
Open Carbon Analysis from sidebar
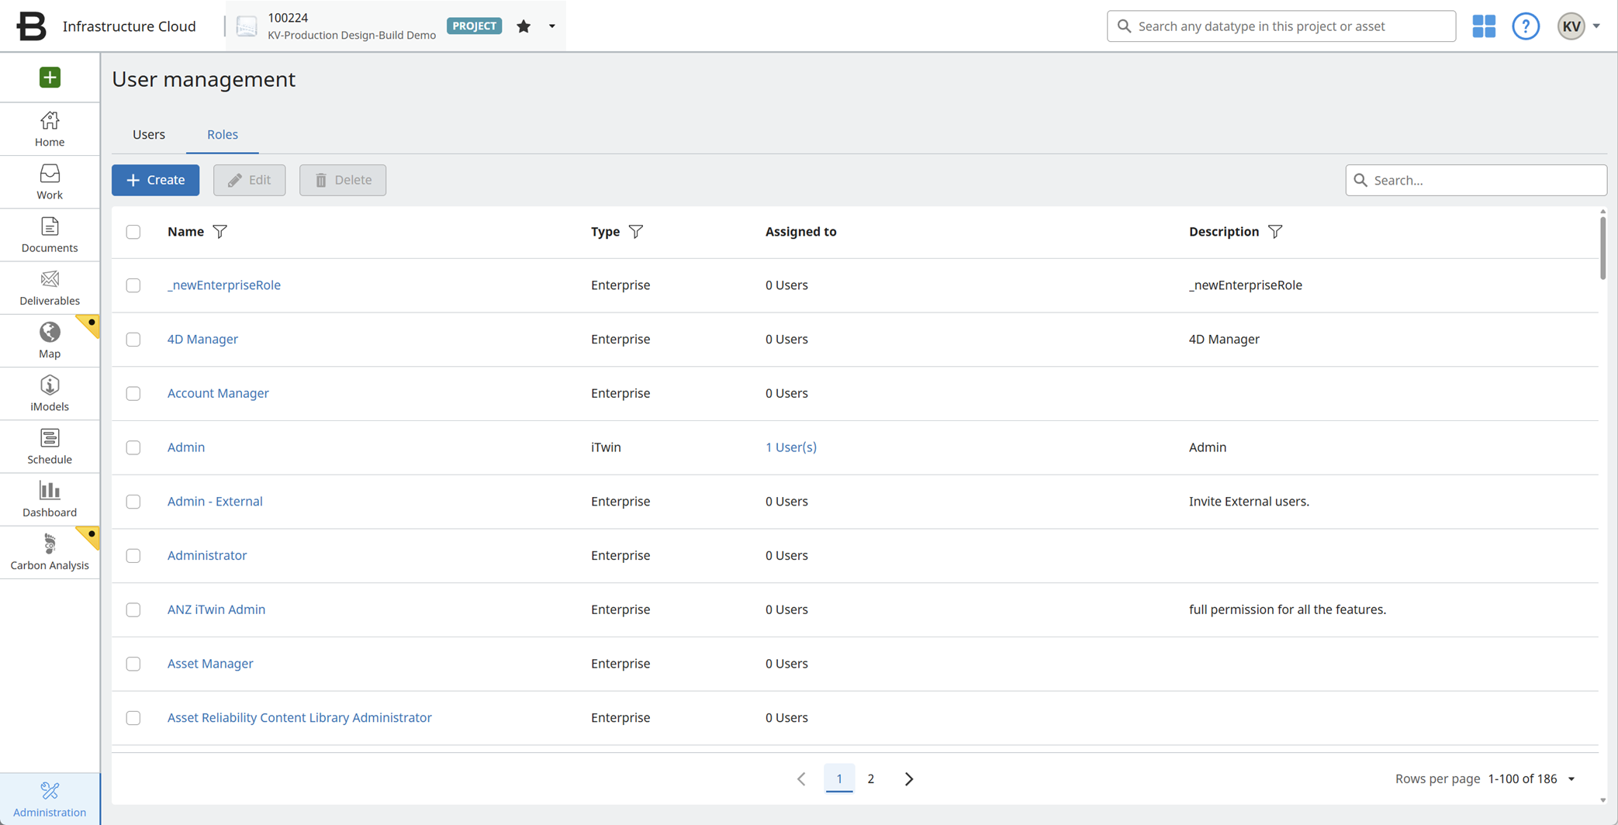[50, 552]
